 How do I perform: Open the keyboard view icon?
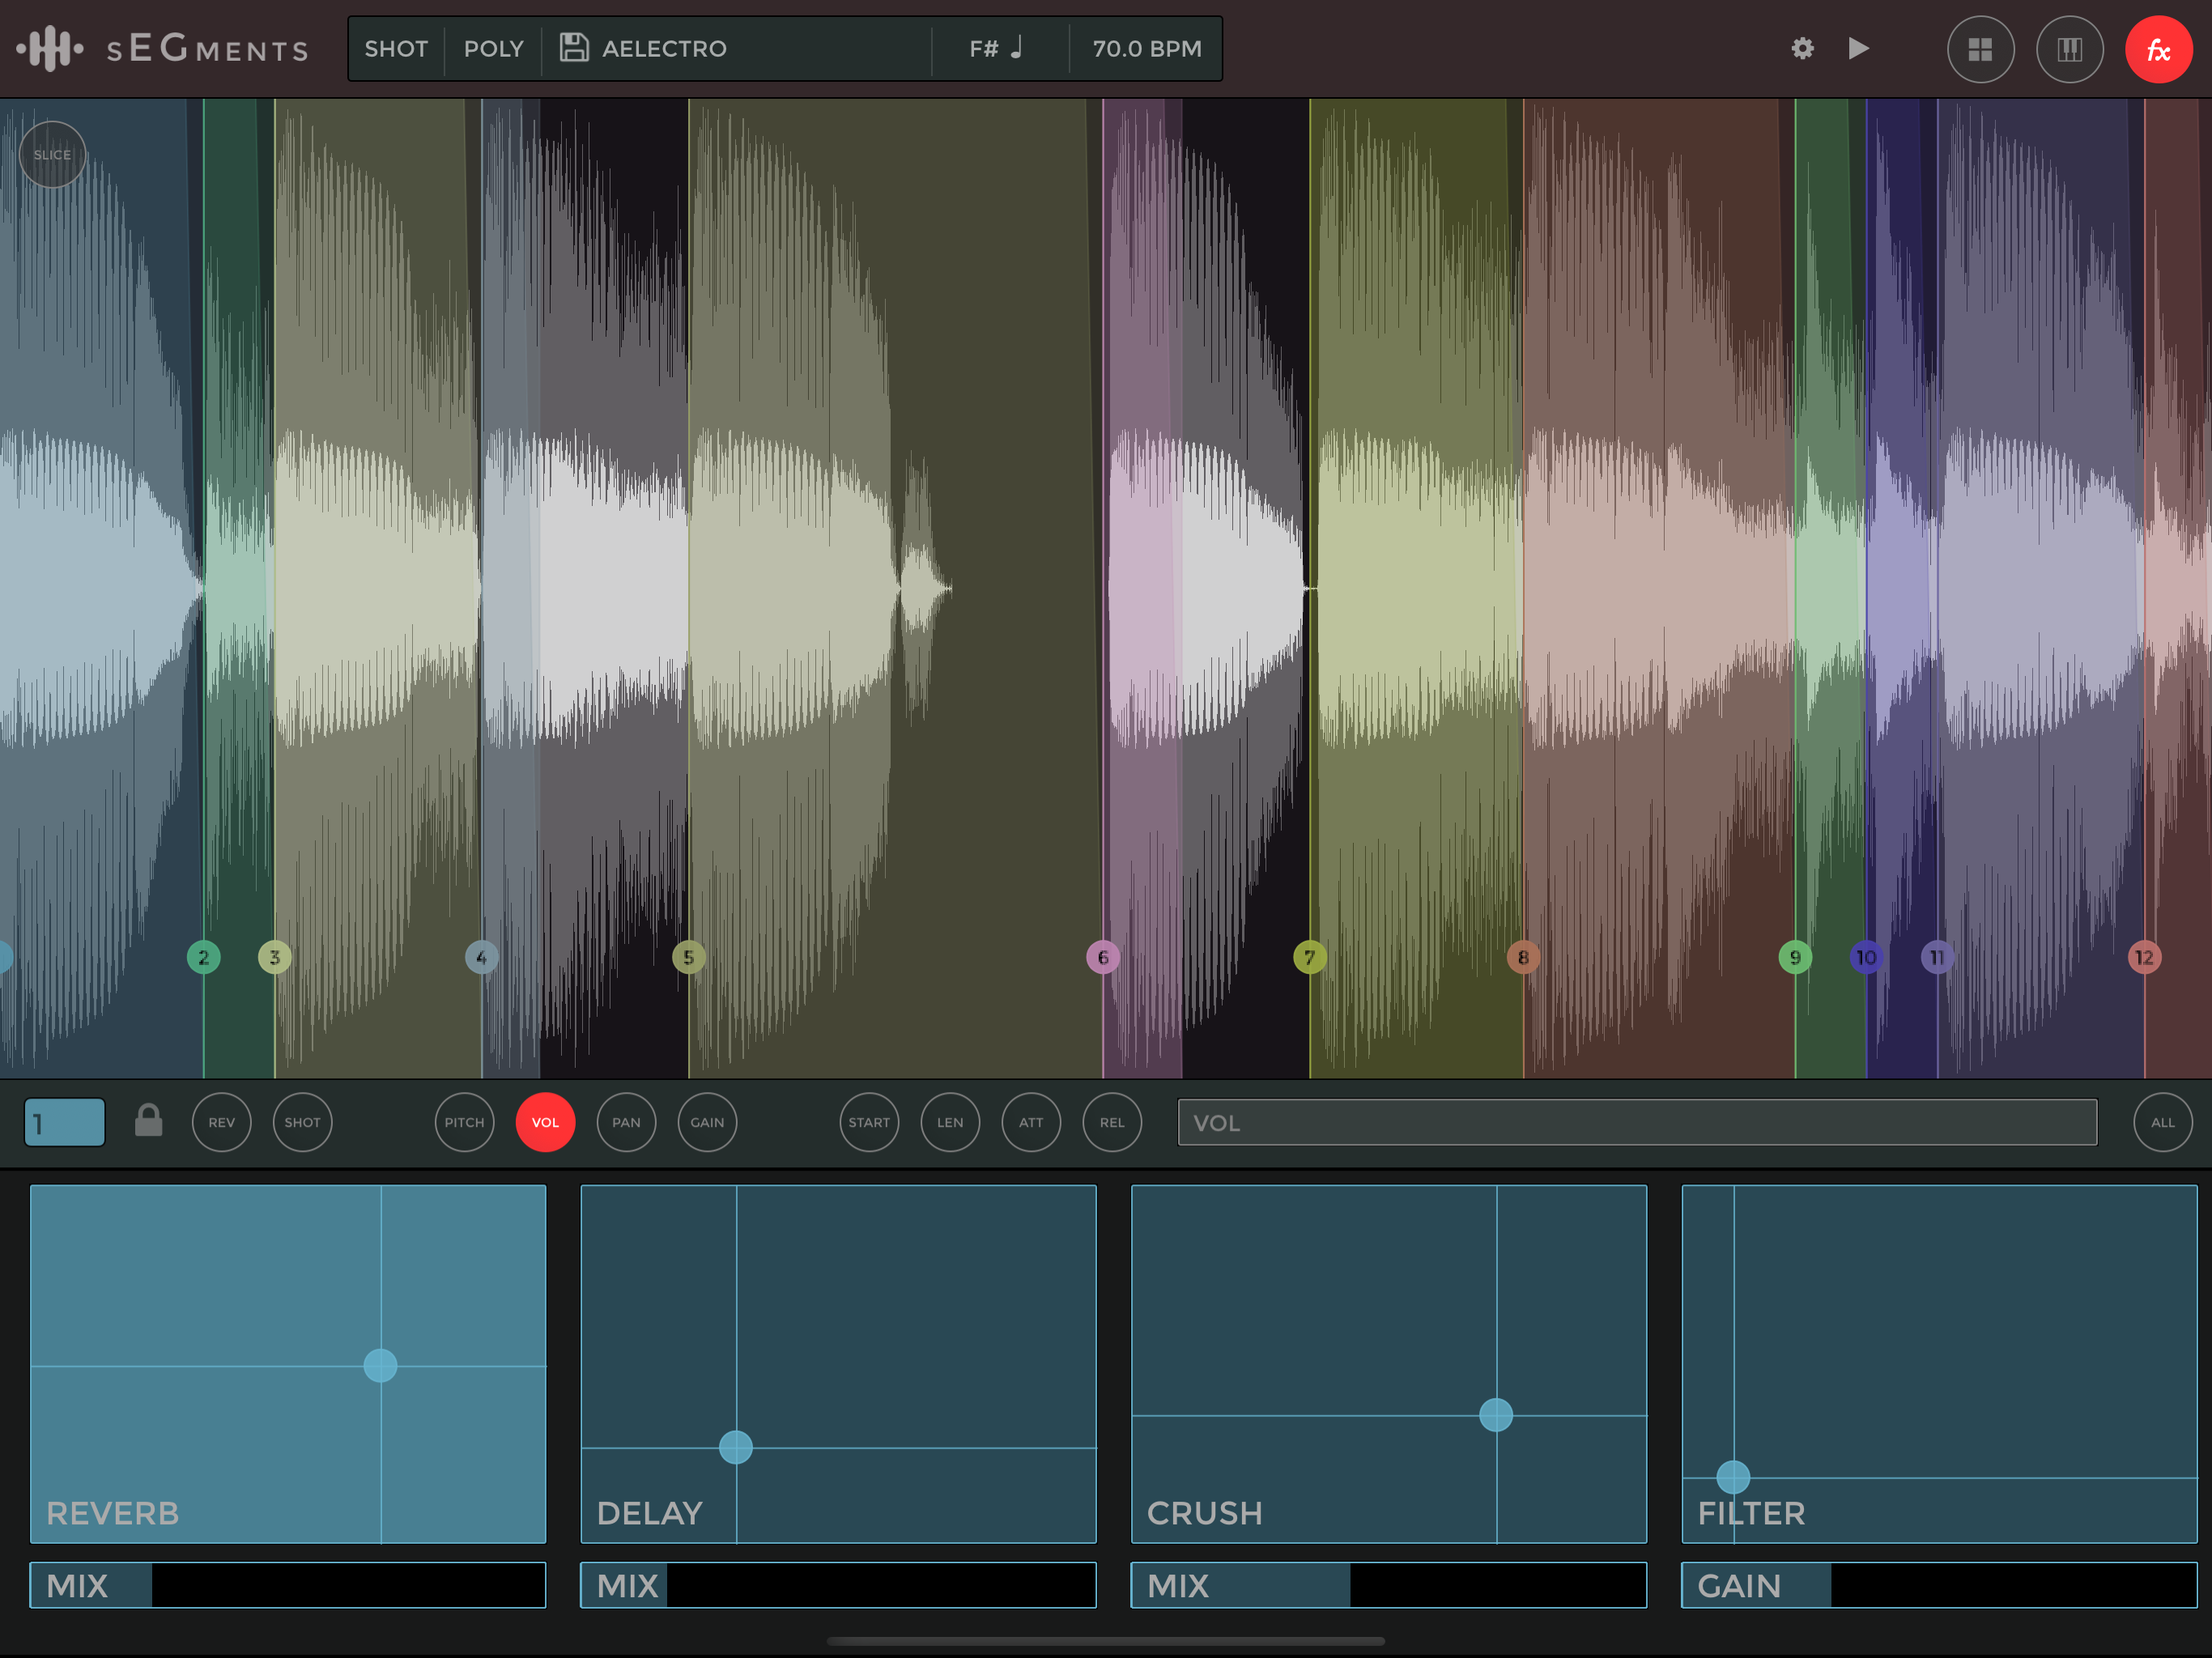2069,49
